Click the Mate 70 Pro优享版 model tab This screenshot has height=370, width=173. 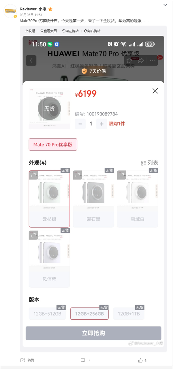tap(53, 144)
